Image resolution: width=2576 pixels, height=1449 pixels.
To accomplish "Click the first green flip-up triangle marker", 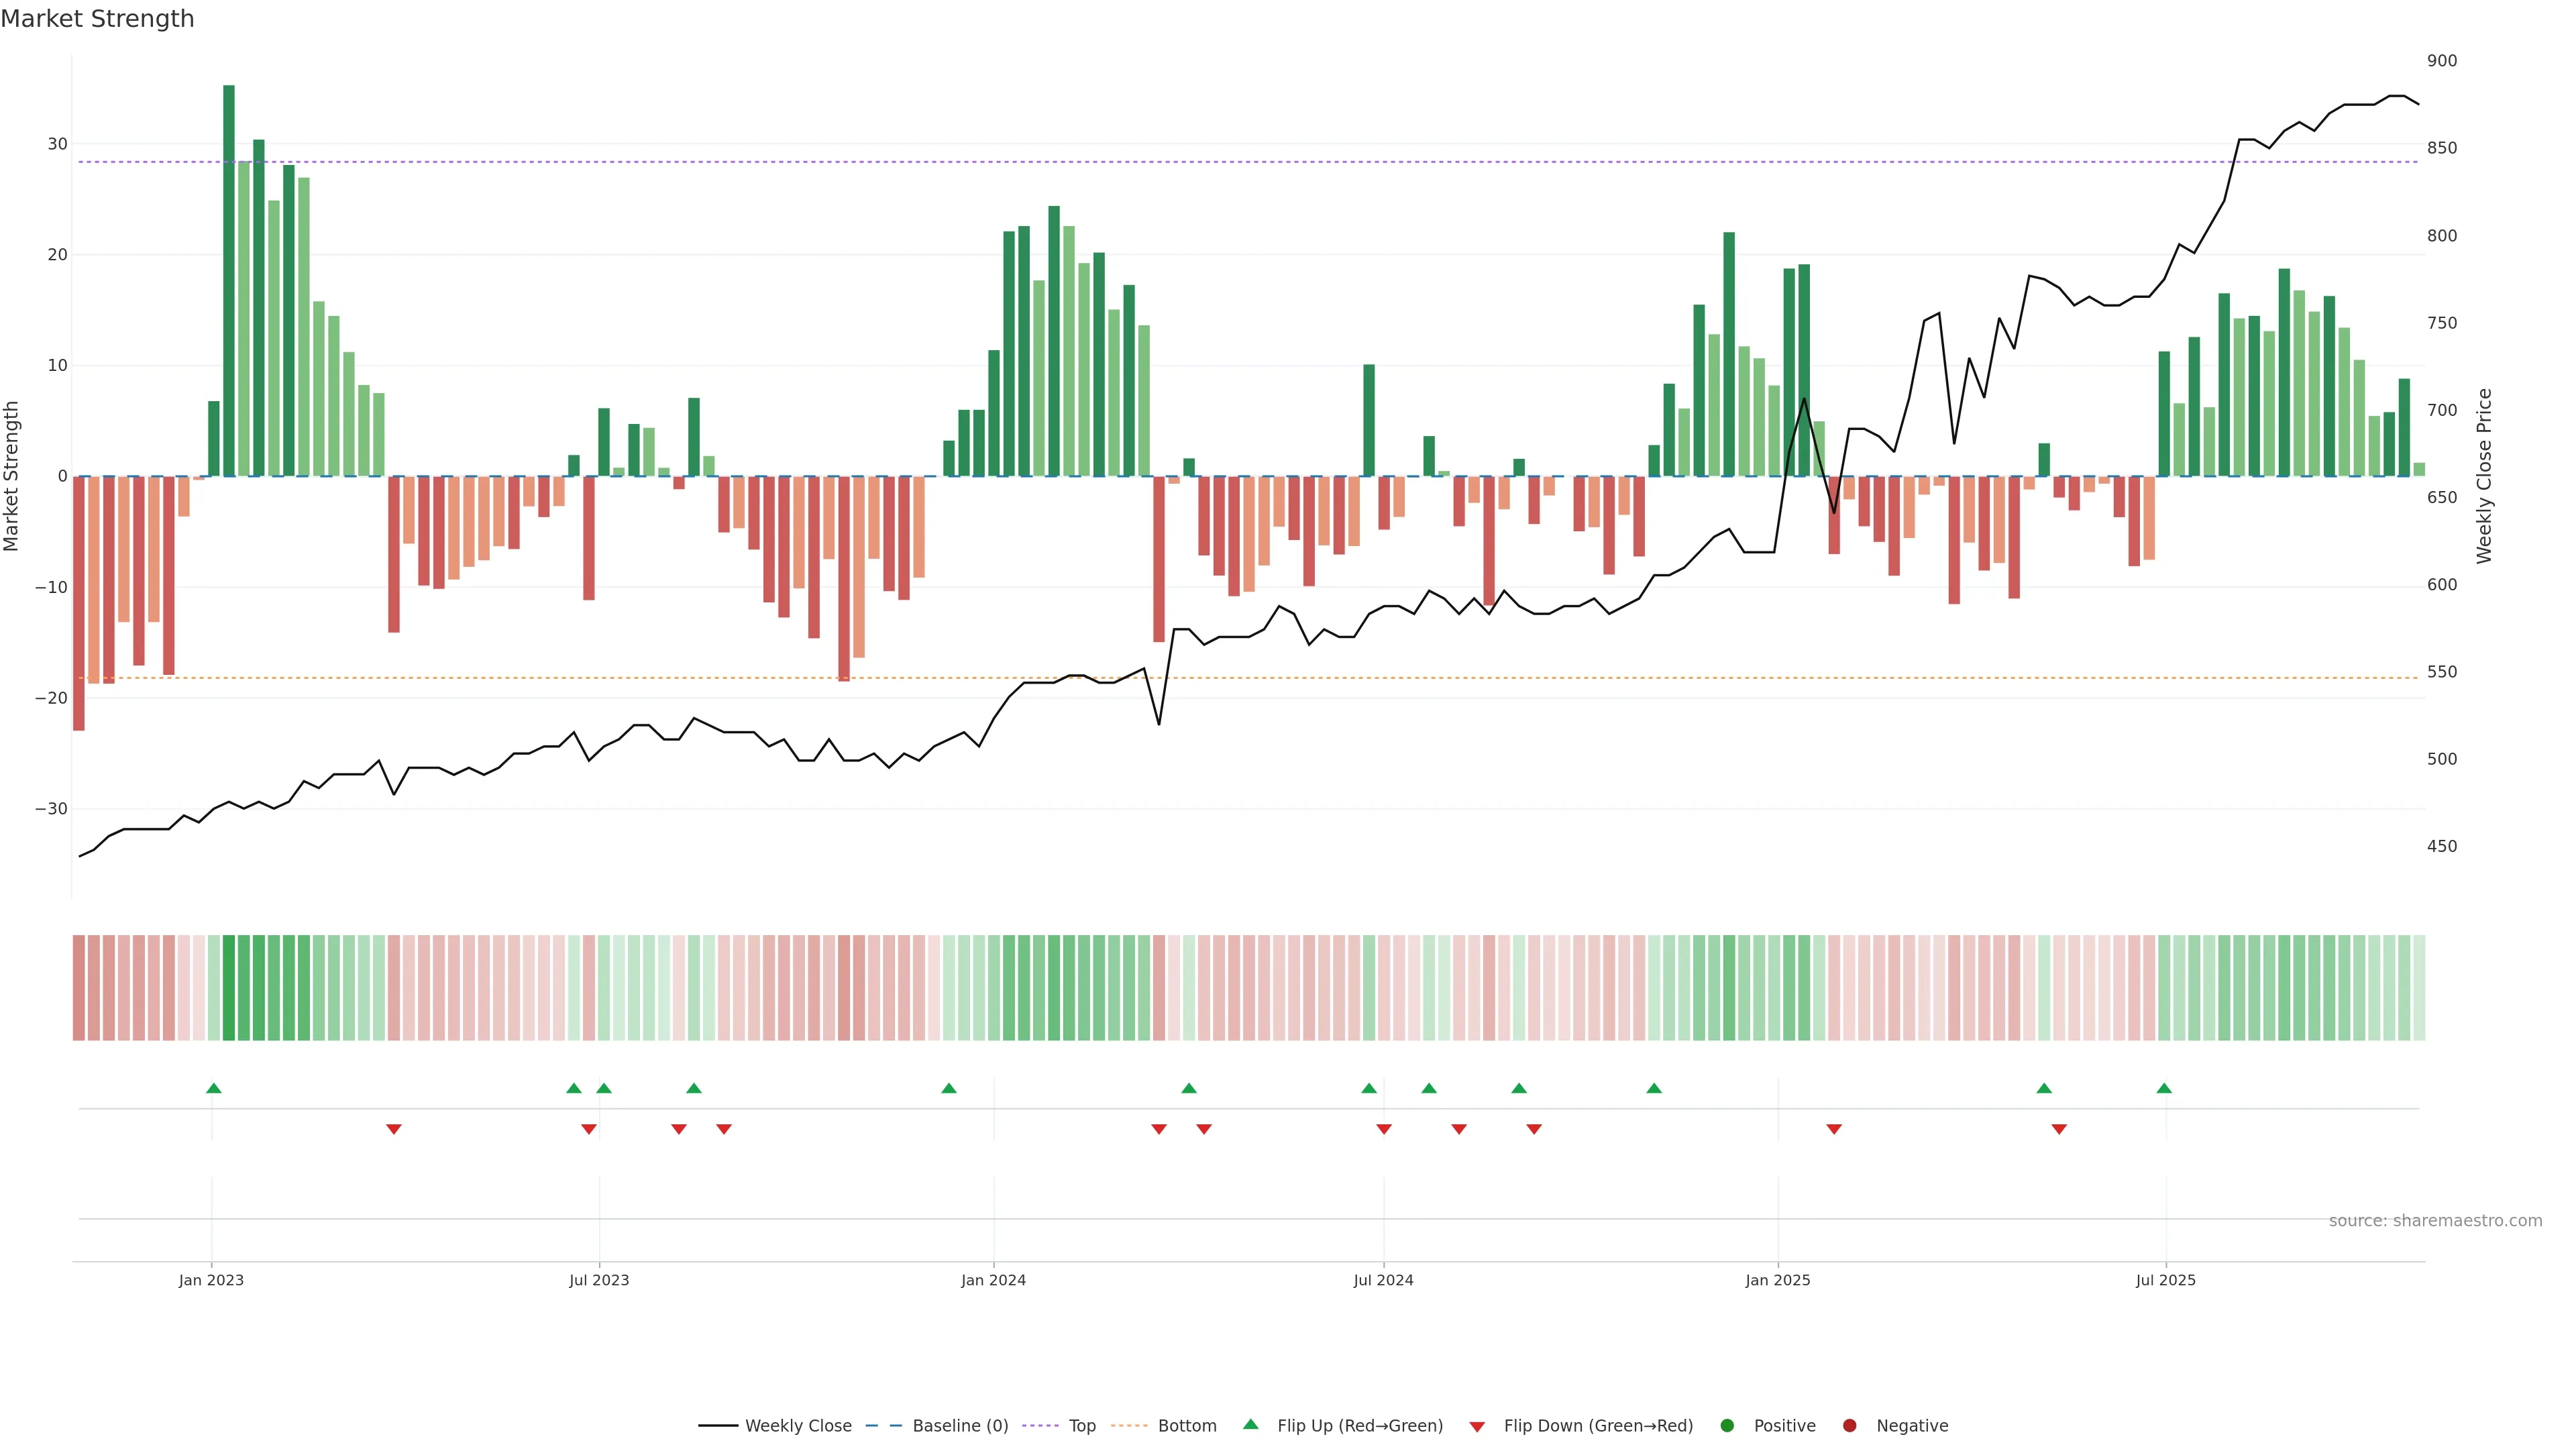I will click(213, 1088).
